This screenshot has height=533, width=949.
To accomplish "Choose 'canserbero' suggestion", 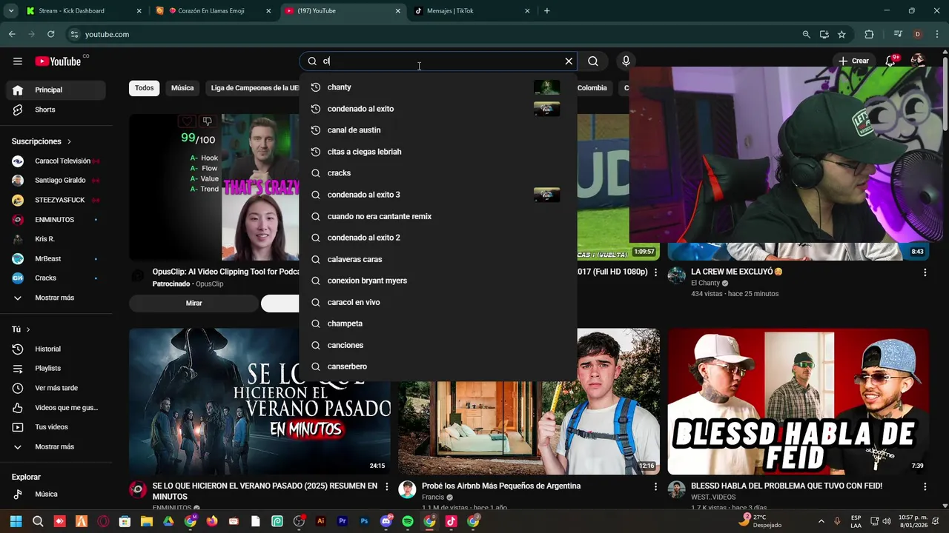I will point(437,366).
